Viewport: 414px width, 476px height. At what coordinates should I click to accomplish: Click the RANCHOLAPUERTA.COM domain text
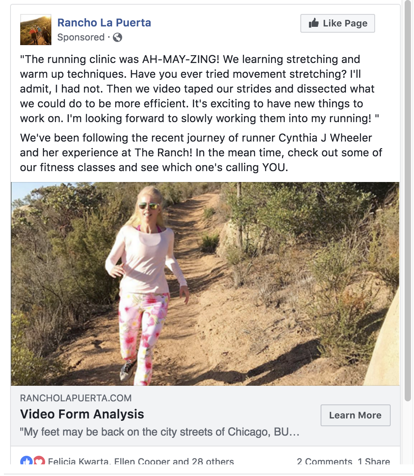(76, 398)
